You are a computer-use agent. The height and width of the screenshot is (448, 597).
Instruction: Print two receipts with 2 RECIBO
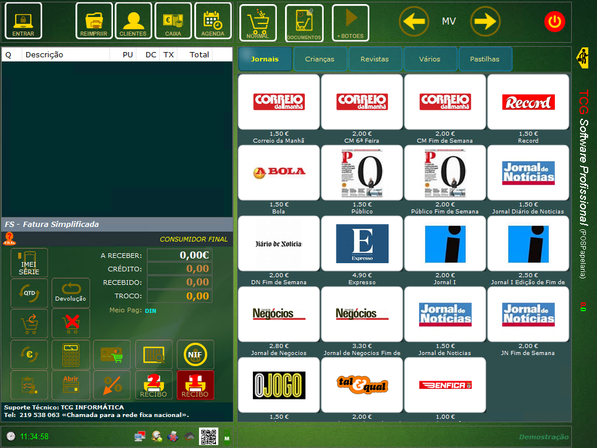click(154, 385)
